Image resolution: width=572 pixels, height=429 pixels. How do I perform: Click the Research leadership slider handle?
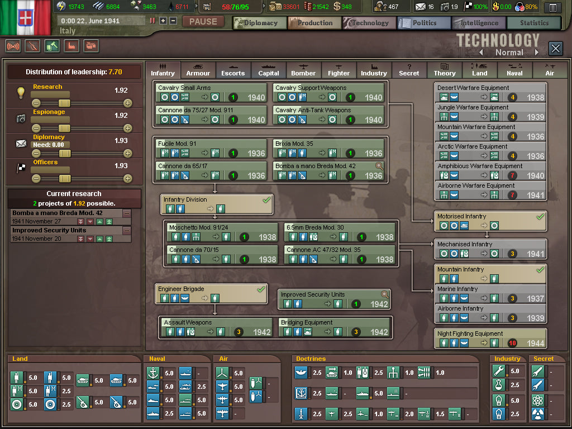tap(64, 103)
